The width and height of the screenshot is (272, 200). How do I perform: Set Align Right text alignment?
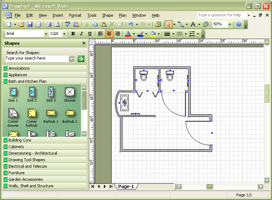(x=117, y=34)
